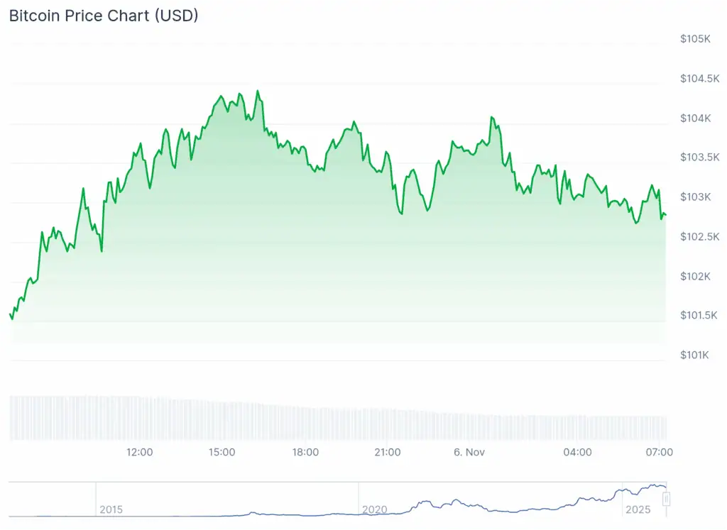The width and height of the screenshot is (727, 530).
Task: Click the 07:00 time axis label
Action: [x=660, y=452]
